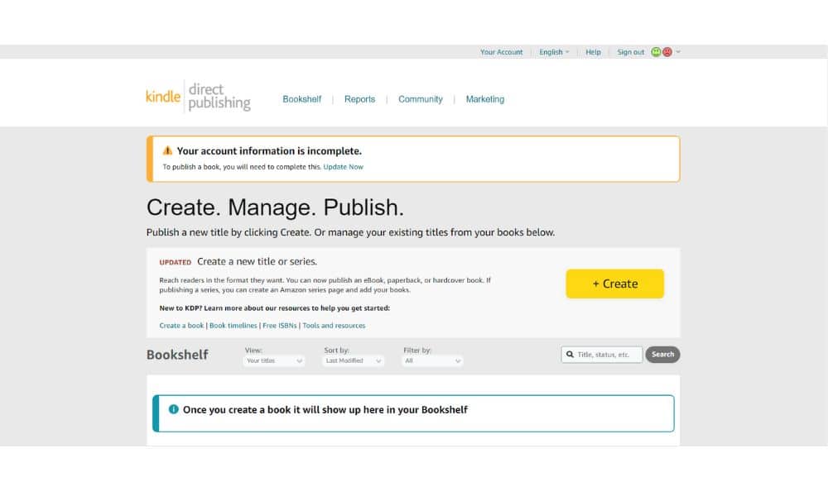Click Sign out
This screenshot has height=496, width=828.
point(630,51)
